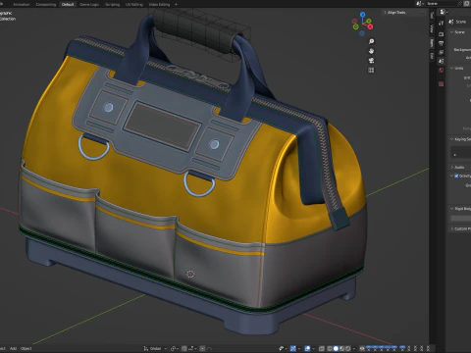Screen dimensions: 471x353
Task: Toggle viewport gizmos display
Action: tap(293, 348)
